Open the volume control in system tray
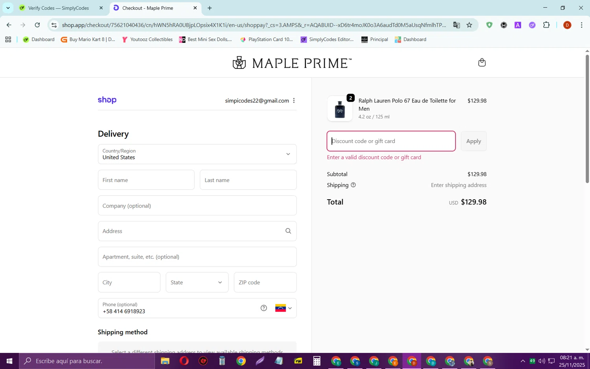590x369 pixels. click(x=542, y=361)
